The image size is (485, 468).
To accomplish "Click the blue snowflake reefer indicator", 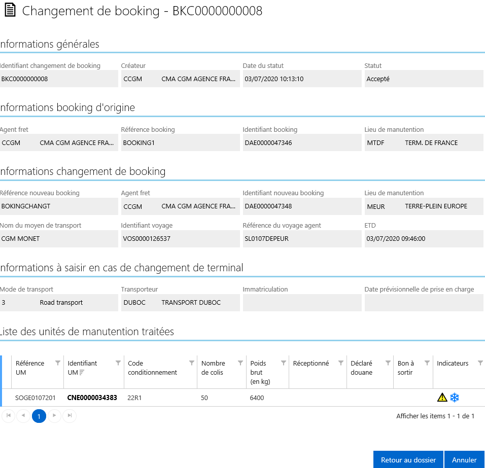I will pos(455,397).
